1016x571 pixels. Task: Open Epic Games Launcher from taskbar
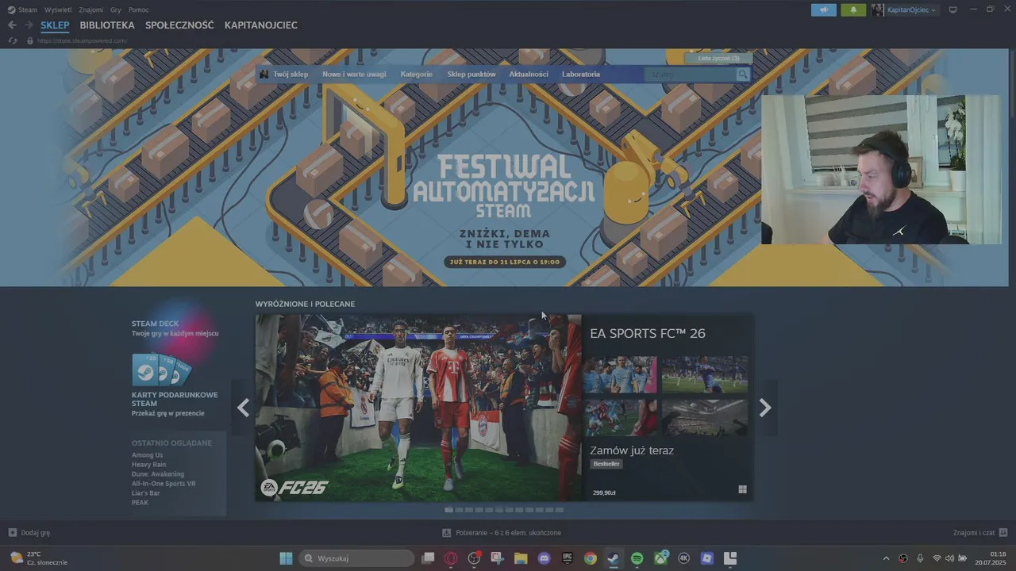click(x=567, y=558)
